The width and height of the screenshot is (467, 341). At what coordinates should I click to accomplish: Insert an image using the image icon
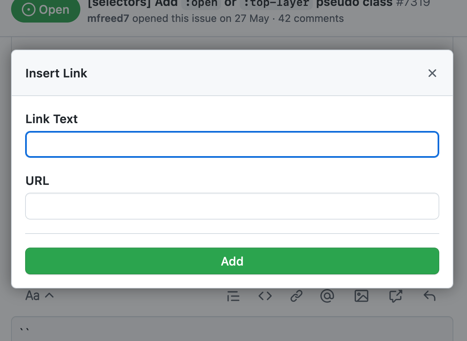pos(361,296)
